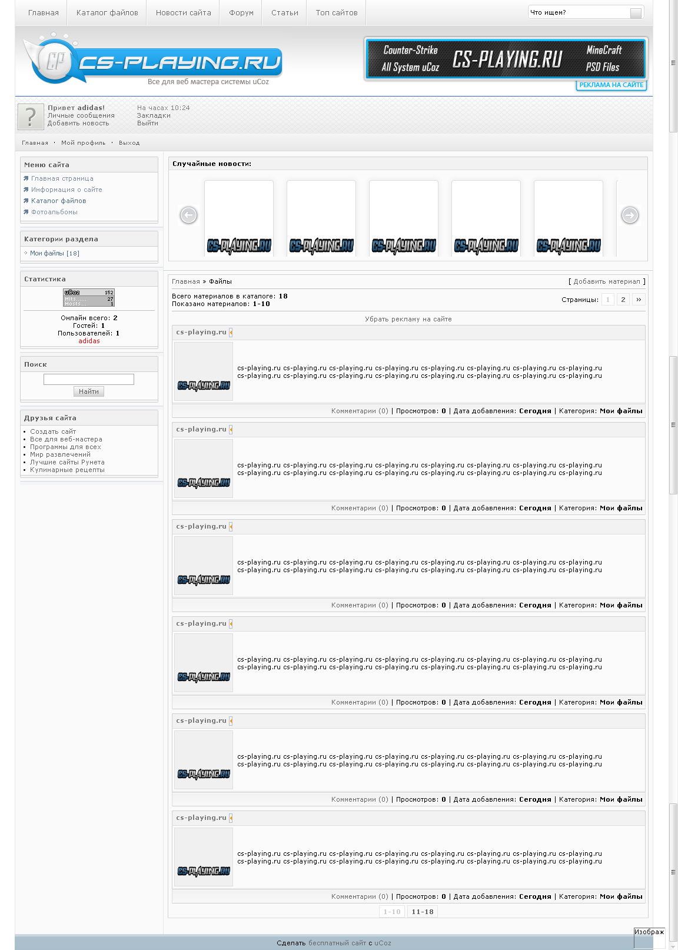Click the CS-PLAYING.RU site logo
The width and height of the screenshot is (678, 950).
point(154,61)
